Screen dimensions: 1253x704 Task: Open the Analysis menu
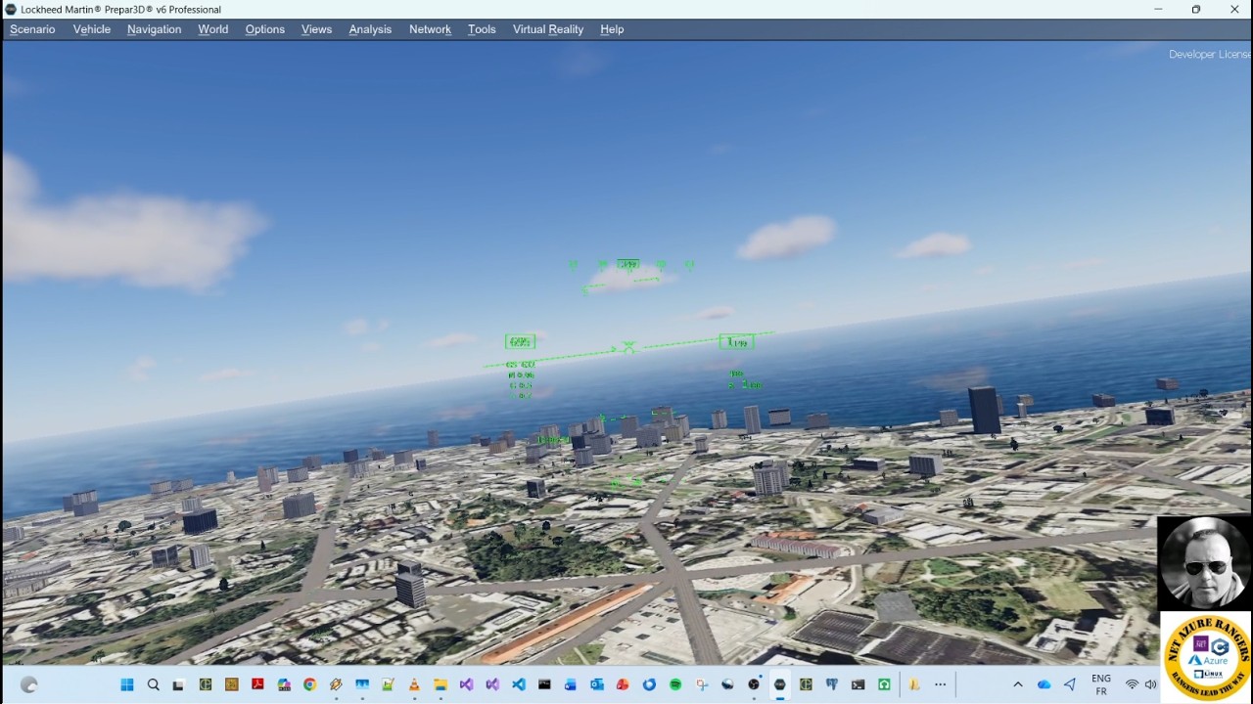pos(370,29)
